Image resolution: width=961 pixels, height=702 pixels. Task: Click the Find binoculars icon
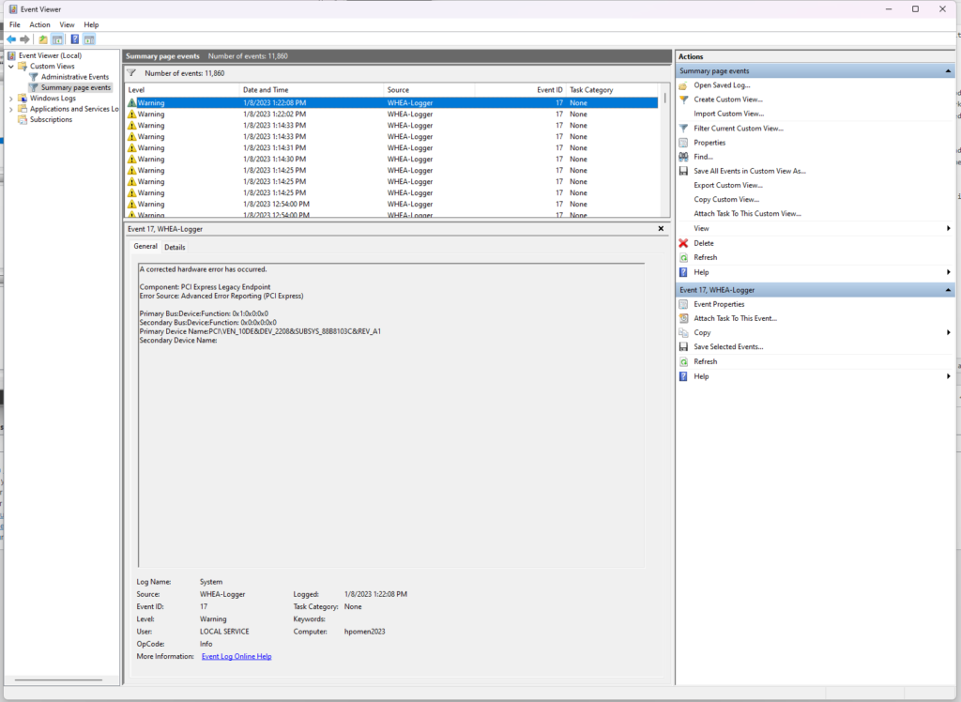[x=683, y=157]
